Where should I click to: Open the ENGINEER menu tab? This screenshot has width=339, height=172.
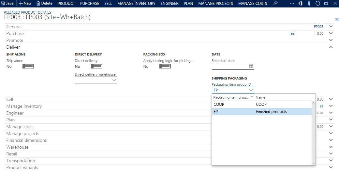[x=169, y=4]
